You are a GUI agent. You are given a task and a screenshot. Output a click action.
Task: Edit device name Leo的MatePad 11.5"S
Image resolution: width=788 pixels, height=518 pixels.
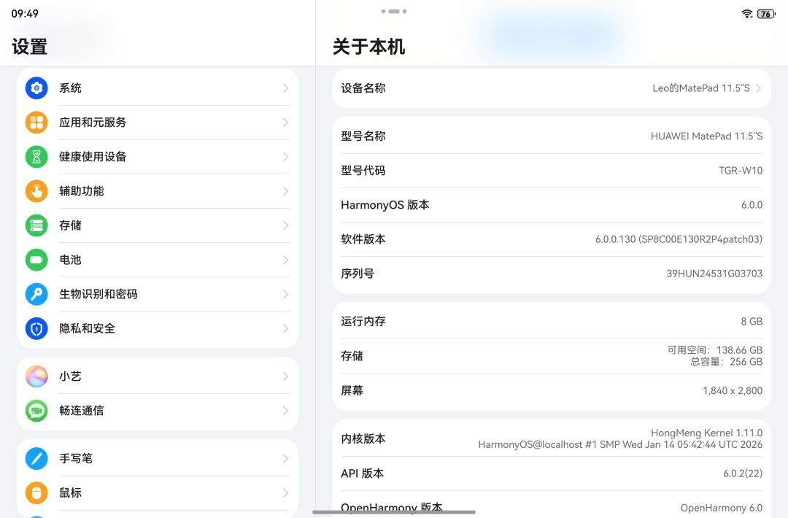[x=701, y=88]
